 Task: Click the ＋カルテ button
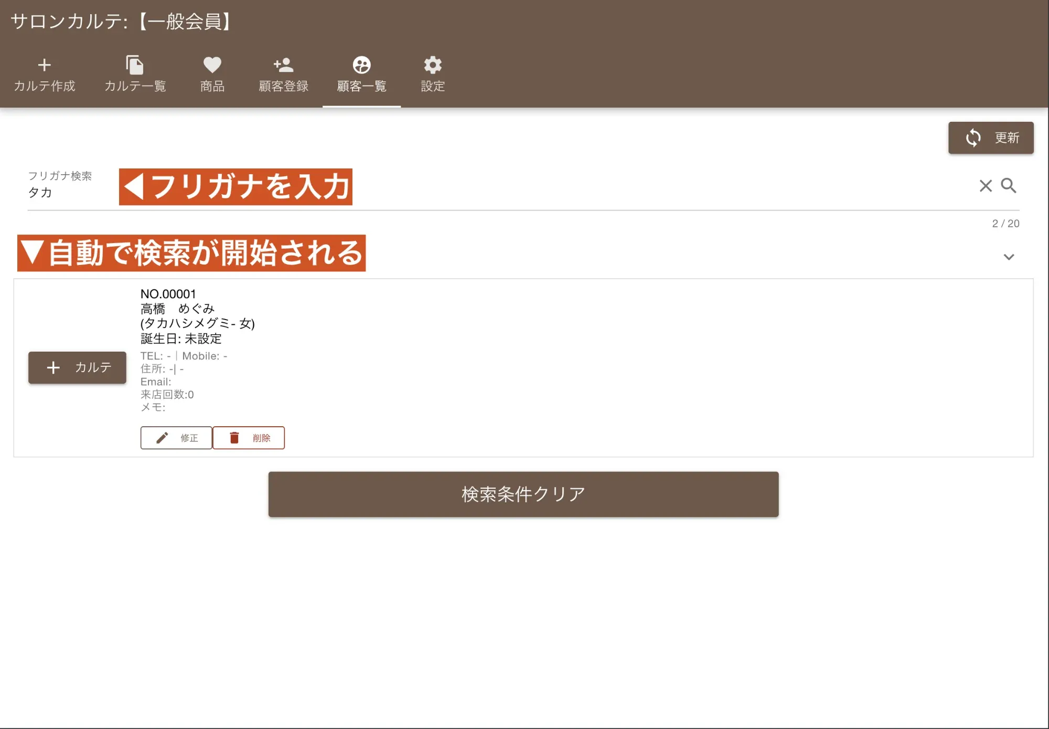tap(77, 368)
